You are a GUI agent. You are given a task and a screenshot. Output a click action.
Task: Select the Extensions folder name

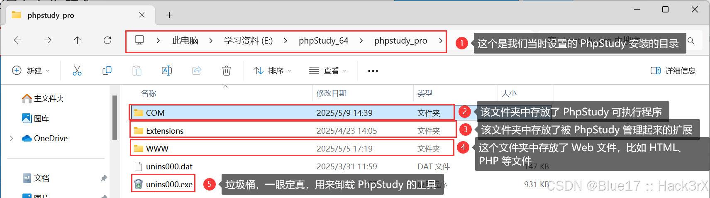coord(165,131)
